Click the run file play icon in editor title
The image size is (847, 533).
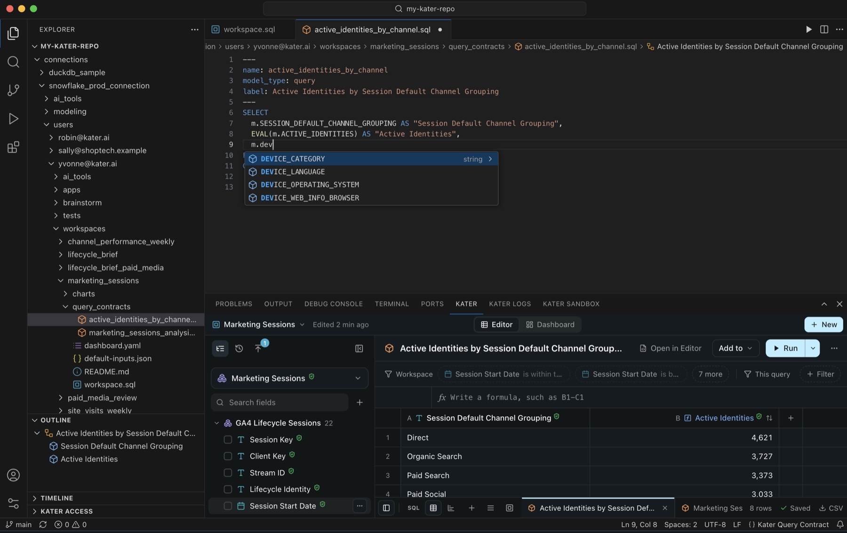(x=808, y=29)
